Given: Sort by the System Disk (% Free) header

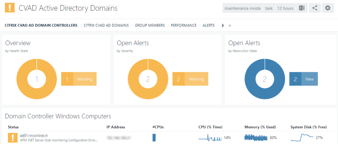Looking at the screenshot, I should pos(309,127).
